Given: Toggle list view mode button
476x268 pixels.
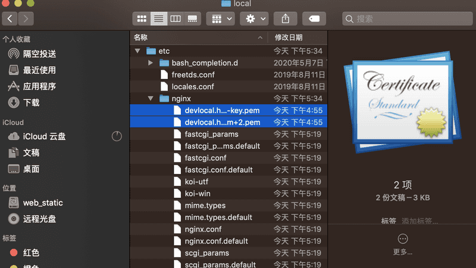Looking at the screenshot, I should coord(159,19).
